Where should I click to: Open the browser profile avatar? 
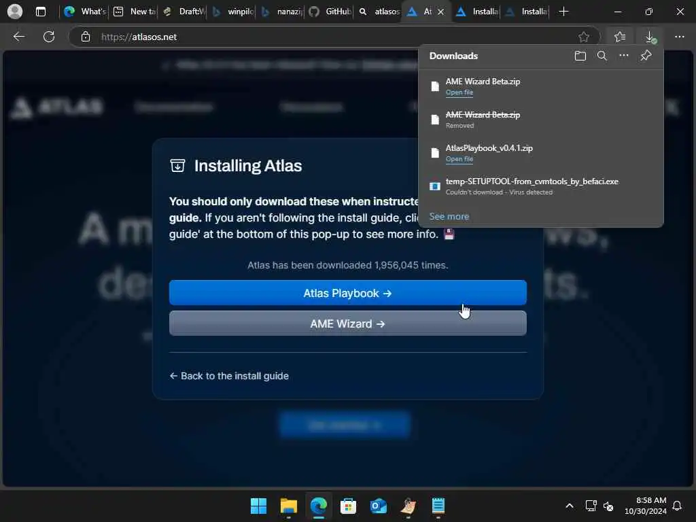[15, 12]
